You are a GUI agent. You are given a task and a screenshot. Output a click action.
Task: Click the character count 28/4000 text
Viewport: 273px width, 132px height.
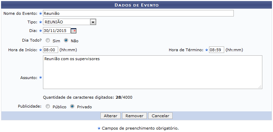[x=124, y=97]
